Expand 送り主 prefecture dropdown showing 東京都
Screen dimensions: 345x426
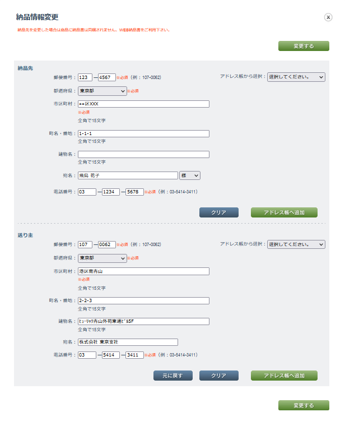tap(102, 258)
